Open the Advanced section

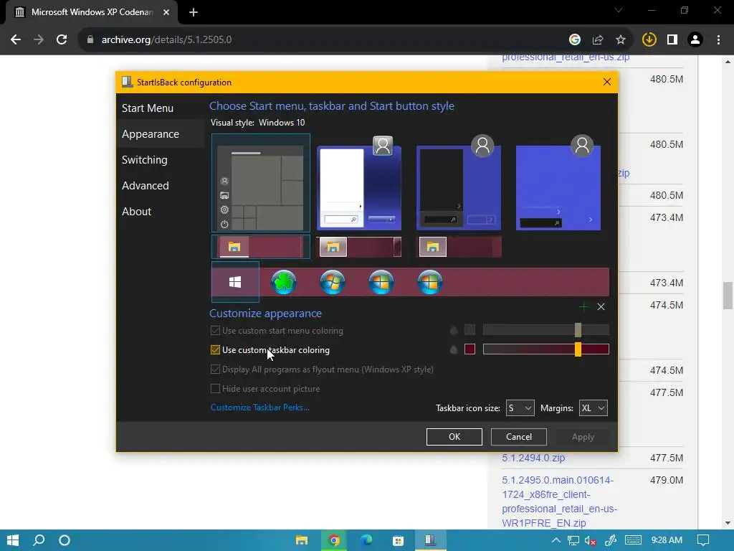click(x=145, y=186)
